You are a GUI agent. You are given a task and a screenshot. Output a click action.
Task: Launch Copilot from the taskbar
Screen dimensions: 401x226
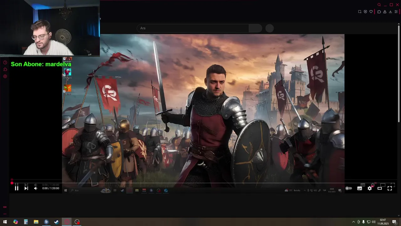tap(15, 222)
